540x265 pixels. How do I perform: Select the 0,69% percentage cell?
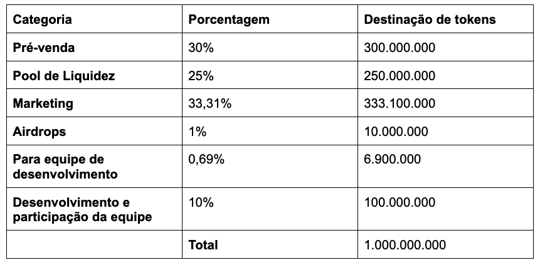tap(270, 166)
